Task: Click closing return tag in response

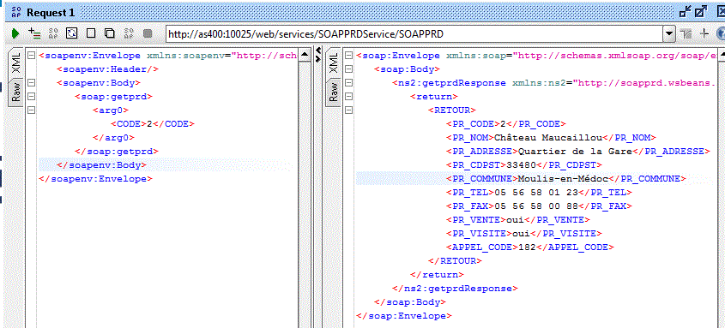Action: click(x=437, y=275)
